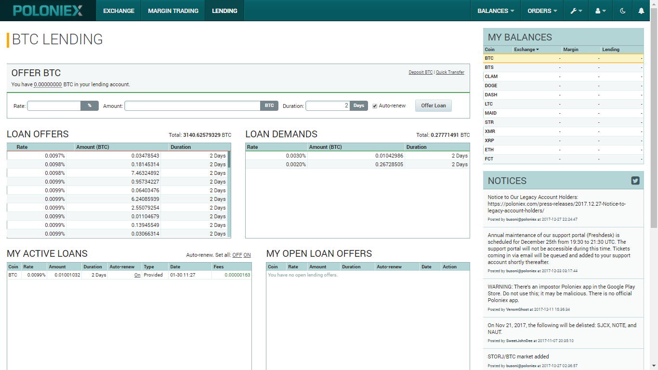Viewport: 658px width, 370px height.
Task: Click active loan fee 0.00000163
Action: pyautogui.click(x=237, y=275)
